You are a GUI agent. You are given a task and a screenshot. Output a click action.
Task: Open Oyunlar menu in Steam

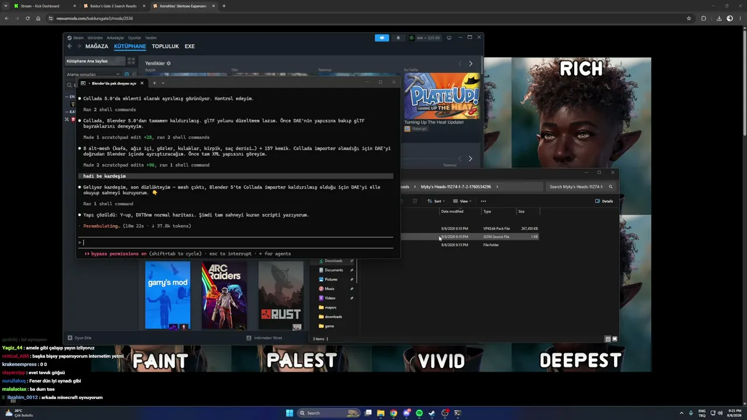click(135, 38)
